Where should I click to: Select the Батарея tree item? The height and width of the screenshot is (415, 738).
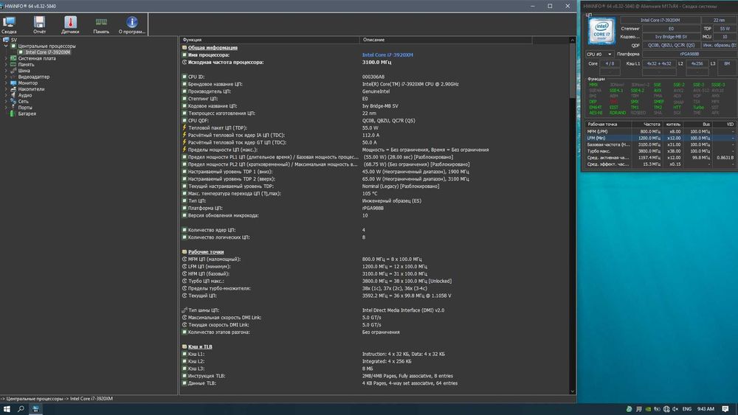coord(27,114)
